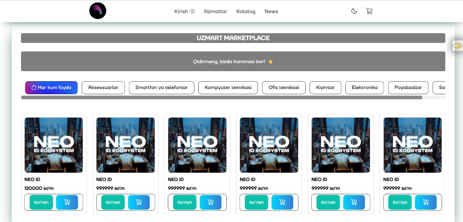Open the third product card's NEO image
463x222 pixels.
[x=197, y=145]
